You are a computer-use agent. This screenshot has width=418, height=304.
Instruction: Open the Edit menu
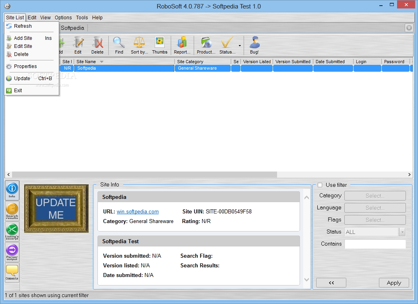(x=32, y=18)
